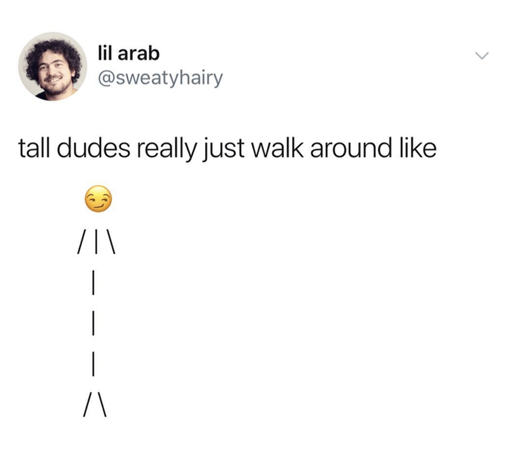Click the word "like" ending the tweet
This screenshot has width=505, height=450.
pos(419,148)
